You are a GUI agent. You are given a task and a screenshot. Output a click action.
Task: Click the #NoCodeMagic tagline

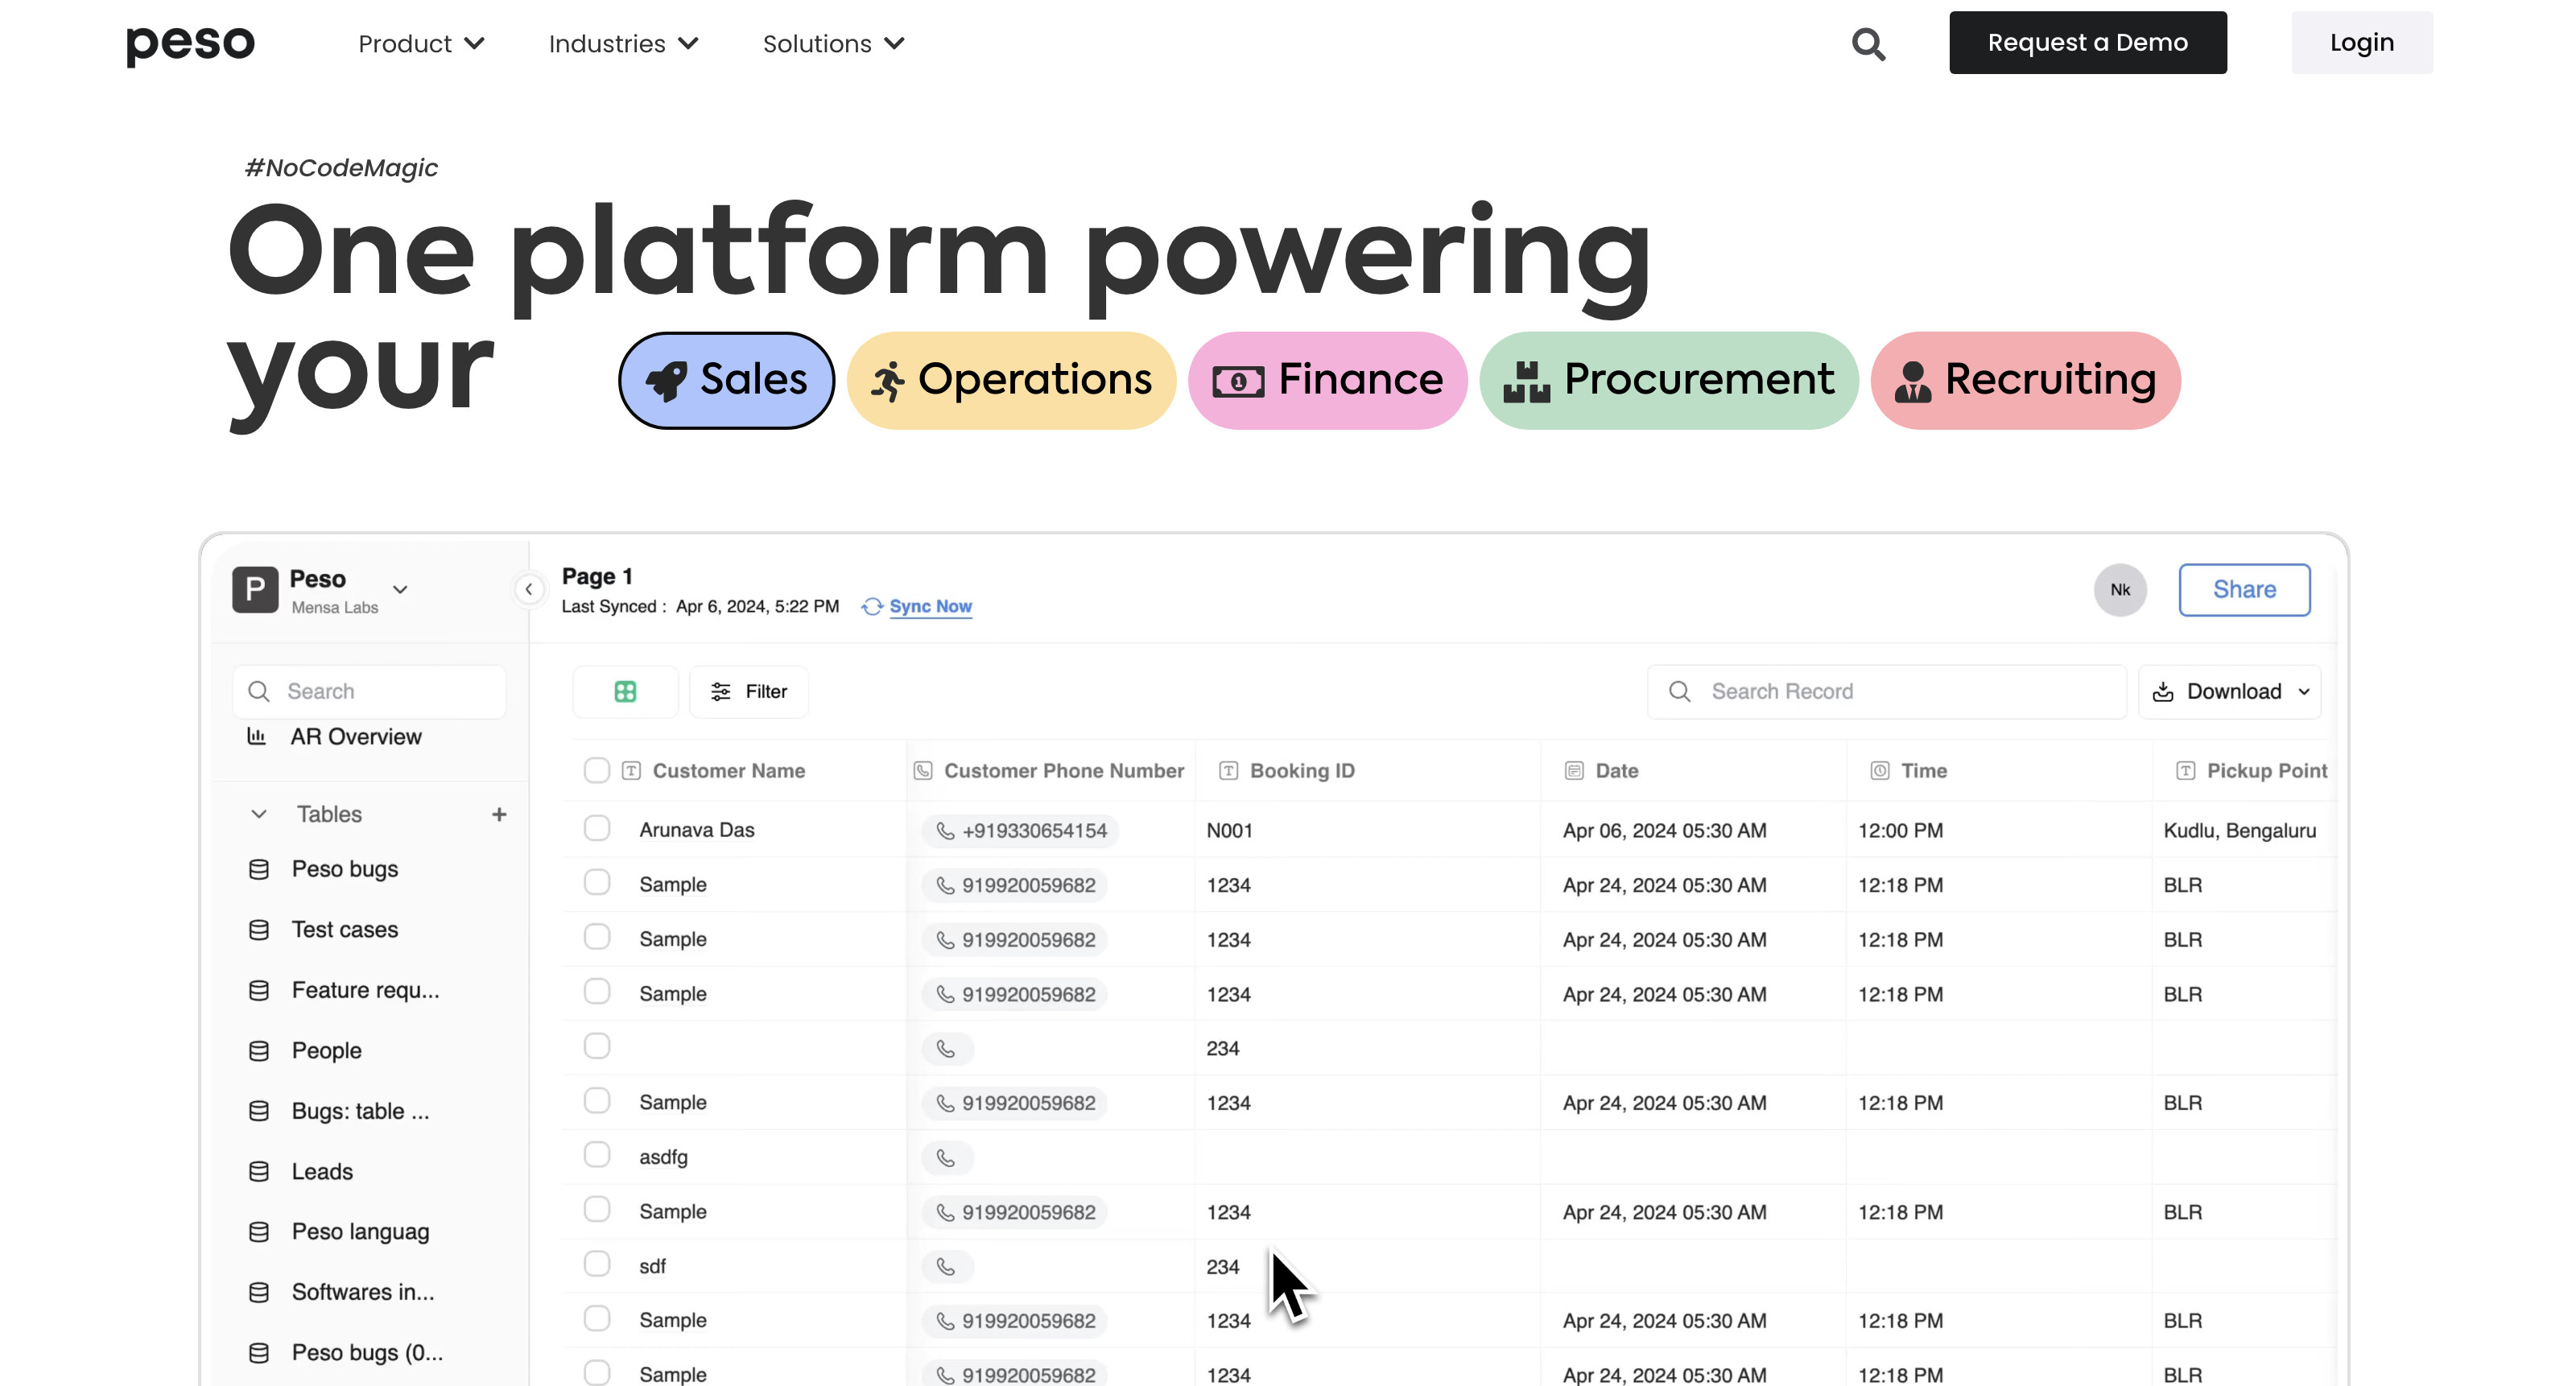point(341,168)
